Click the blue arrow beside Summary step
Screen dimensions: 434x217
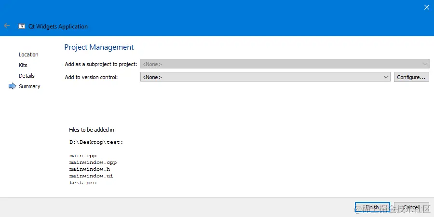point(13,86)
